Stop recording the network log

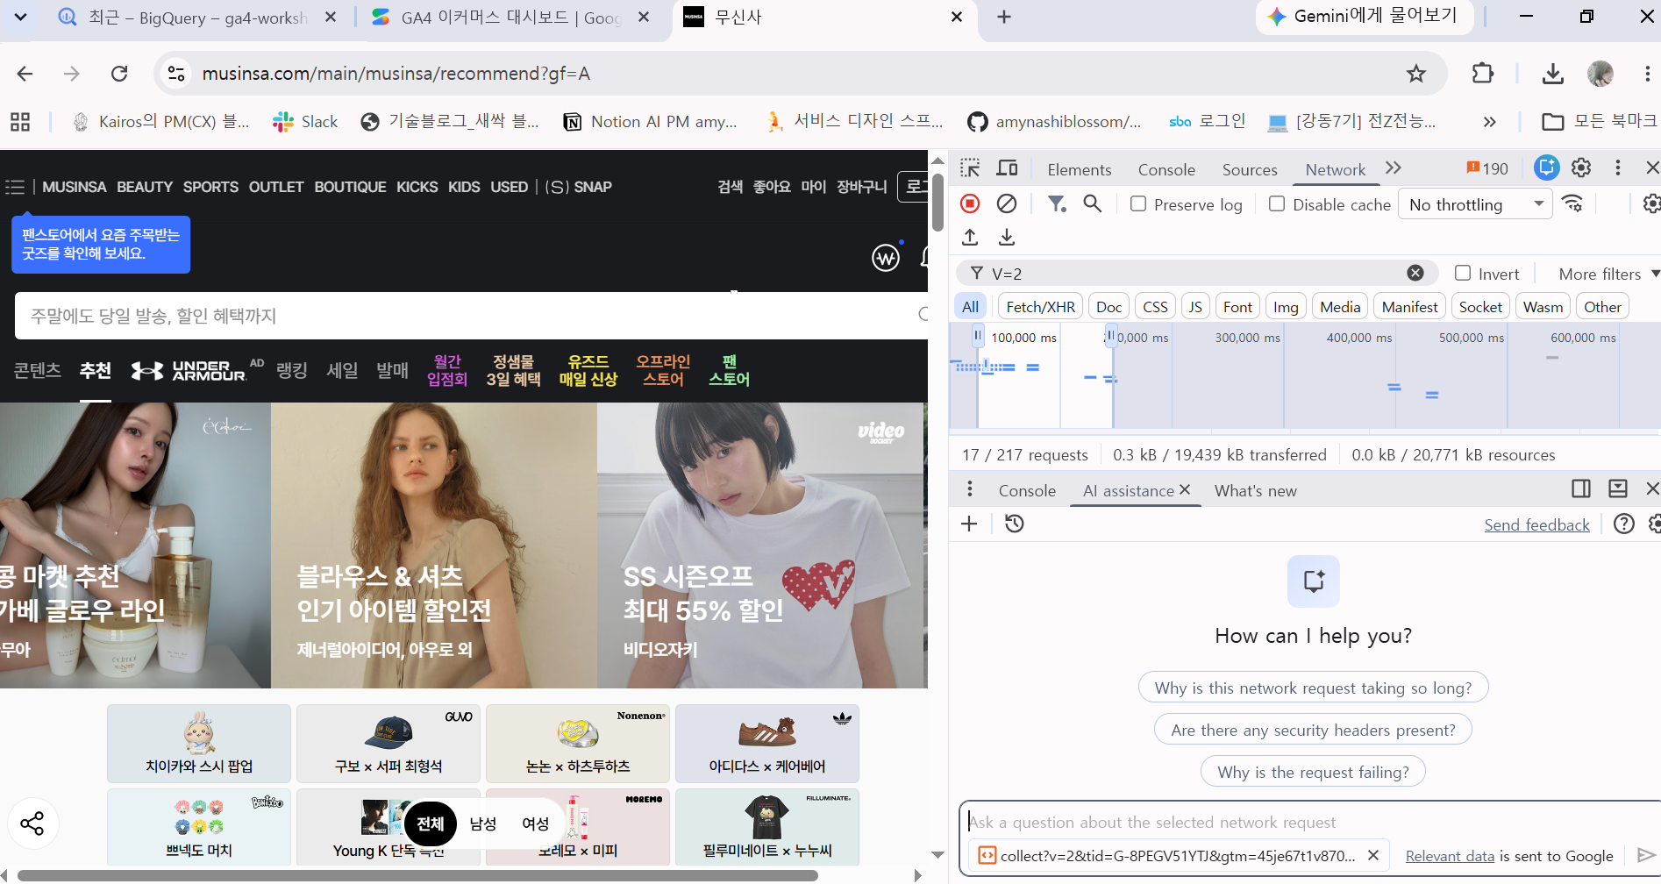[x=970, y=203]
